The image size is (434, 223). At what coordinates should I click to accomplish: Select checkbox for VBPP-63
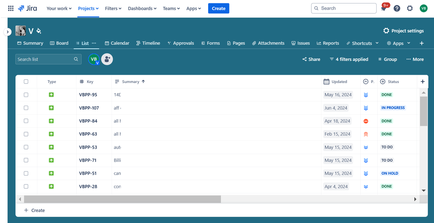click(x=26, y=134)
